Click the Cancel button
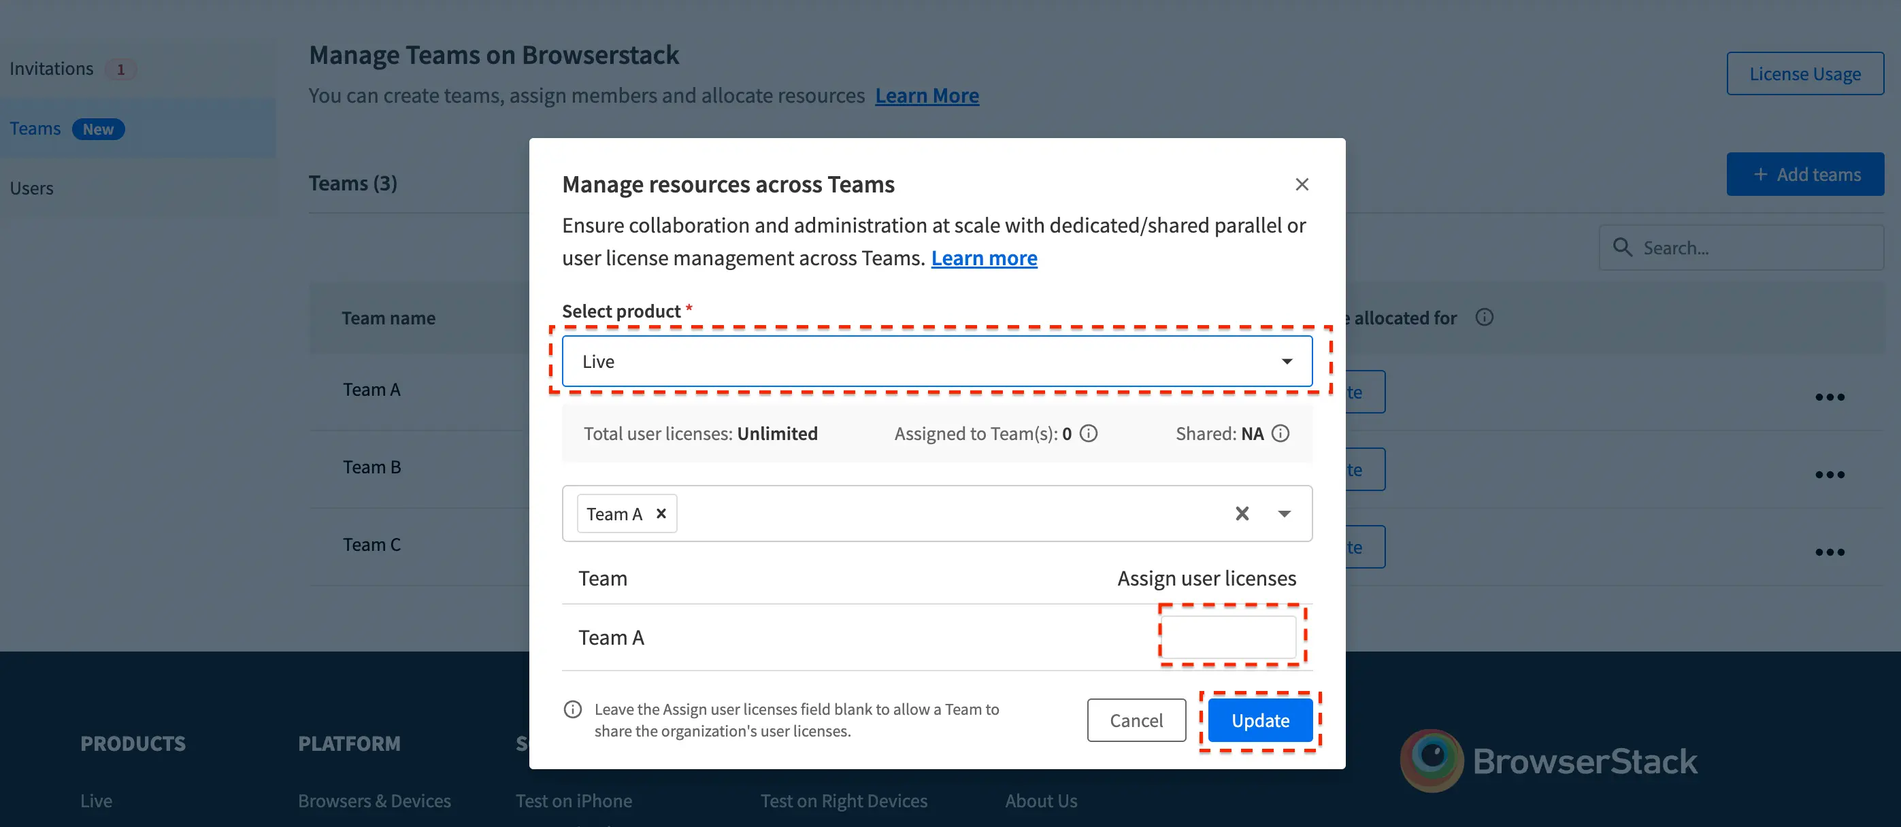The image size is (1901, 827). coord(1136,720)
